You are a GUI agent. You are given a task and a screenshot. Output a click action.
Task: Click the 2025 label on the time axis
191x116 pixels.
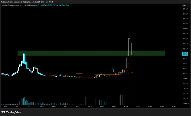point(114,106)
